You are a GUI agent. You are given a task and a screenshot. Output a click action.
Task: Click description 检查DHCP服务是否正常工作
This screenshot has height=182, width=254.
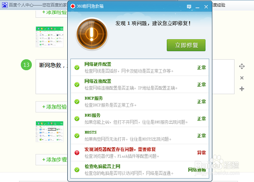coord(110,105)
